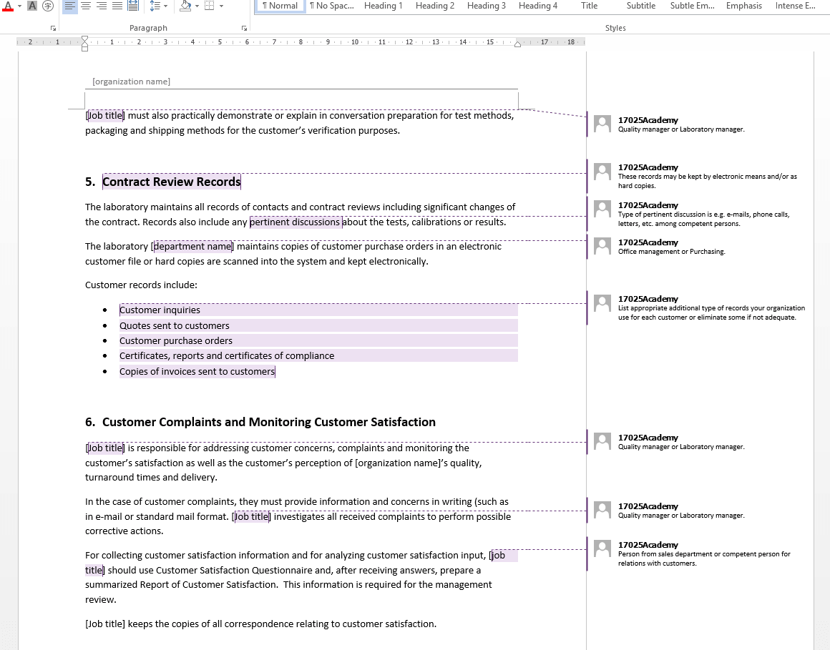Image resolution: width=830 pixels, height=650 pixels.
Task: Click the Shading paint bucket icon
Action: click(x=185, y=6)
